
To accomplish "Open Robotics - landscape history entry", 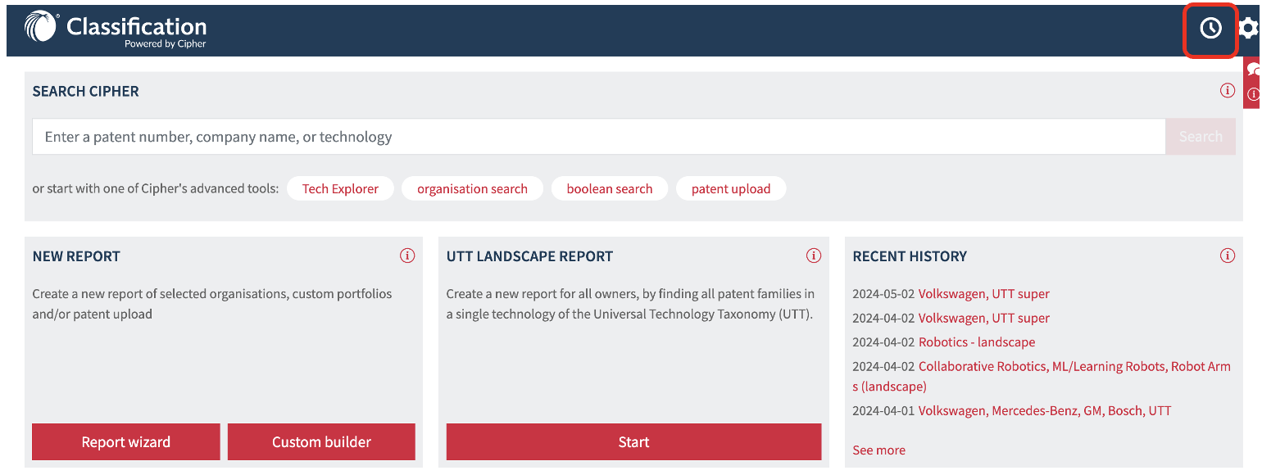I will point(977,342).
